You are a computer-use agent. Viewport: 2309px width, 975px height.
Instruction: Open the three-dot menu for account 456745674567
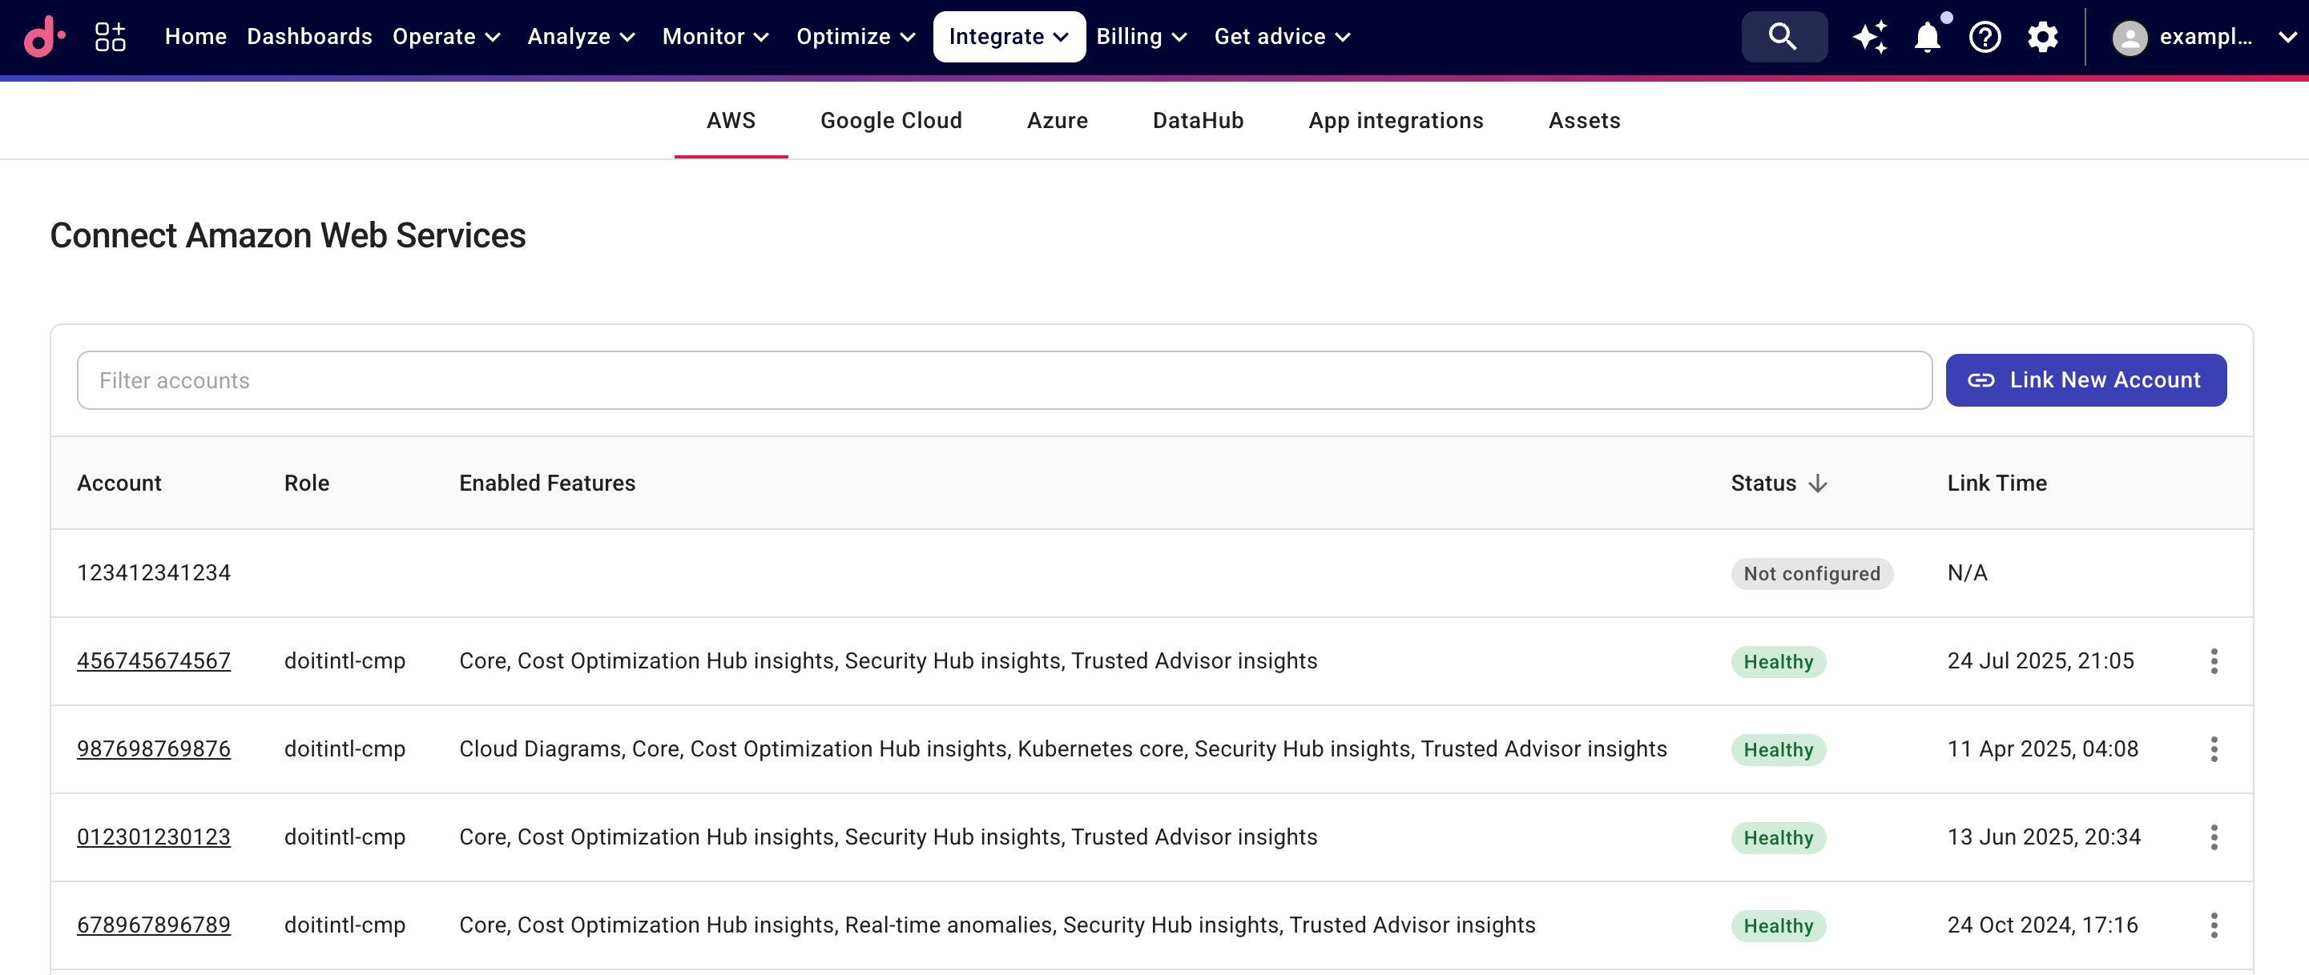[2213, 660]
